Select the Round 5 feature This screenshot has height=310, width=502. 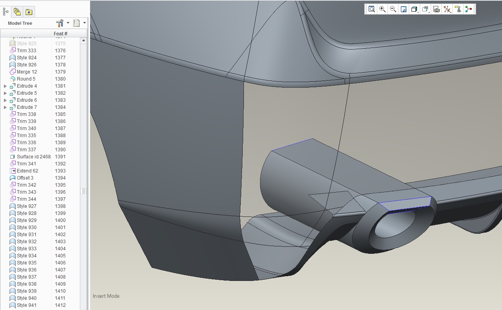point(26,79)
